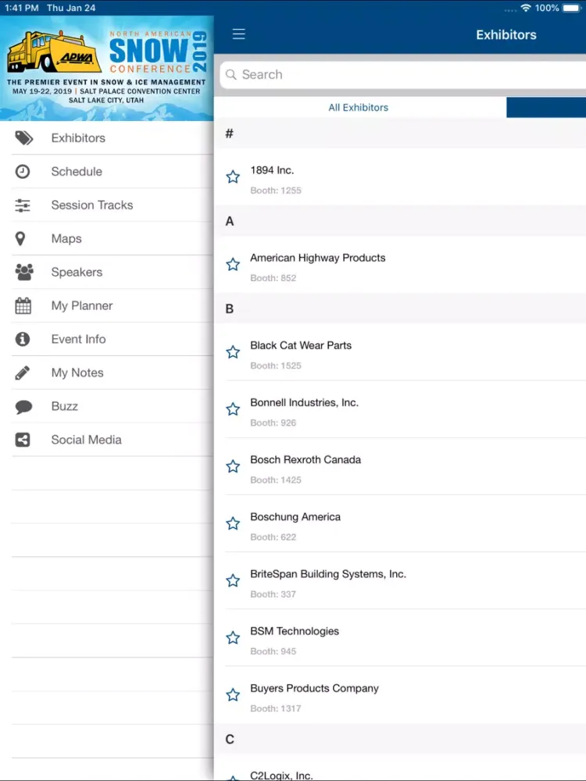Open Bosch Rexroth Canada entry

[x=400, y=467]
